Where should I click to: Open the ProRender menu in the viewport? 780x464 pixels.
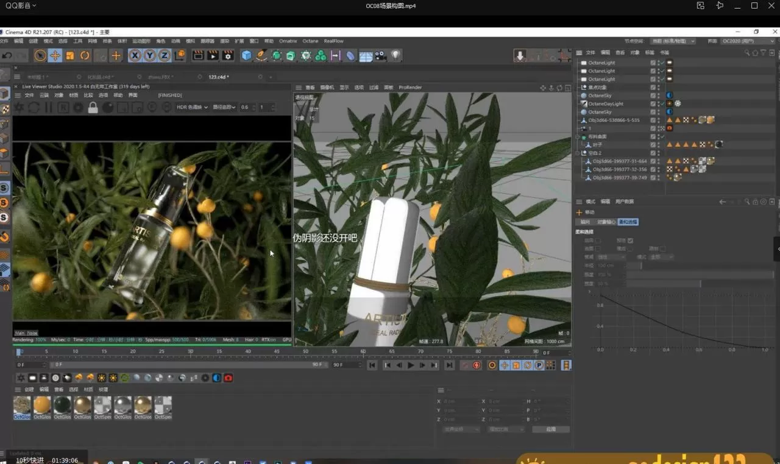pos(410,87)
